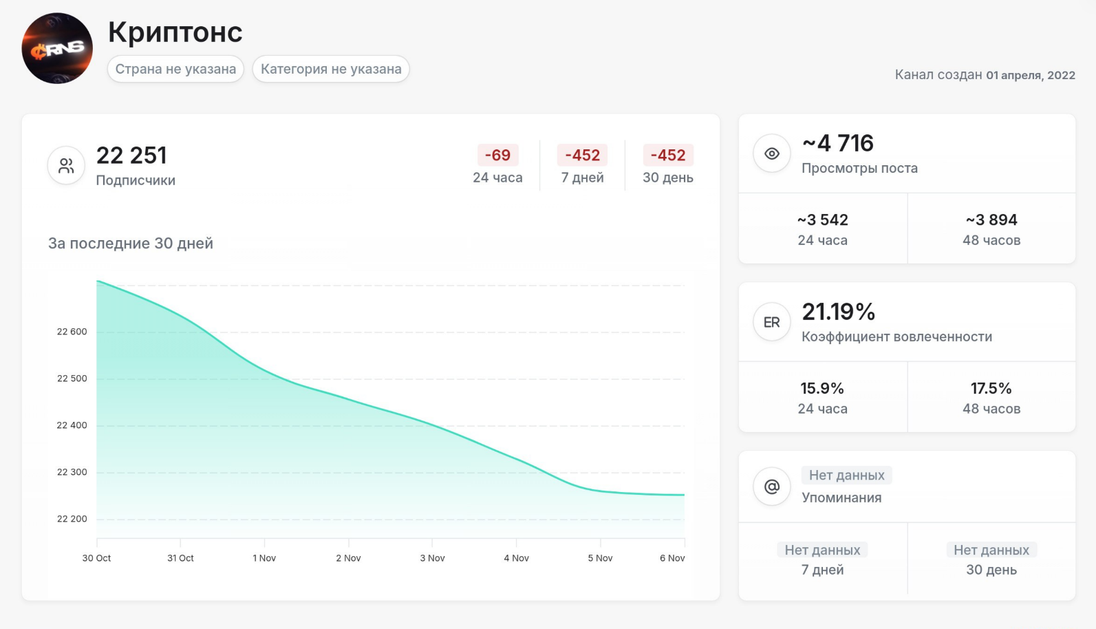Open the Криптонс channel title
This screenshot has height=629, width=1096.
coord(175,32)
